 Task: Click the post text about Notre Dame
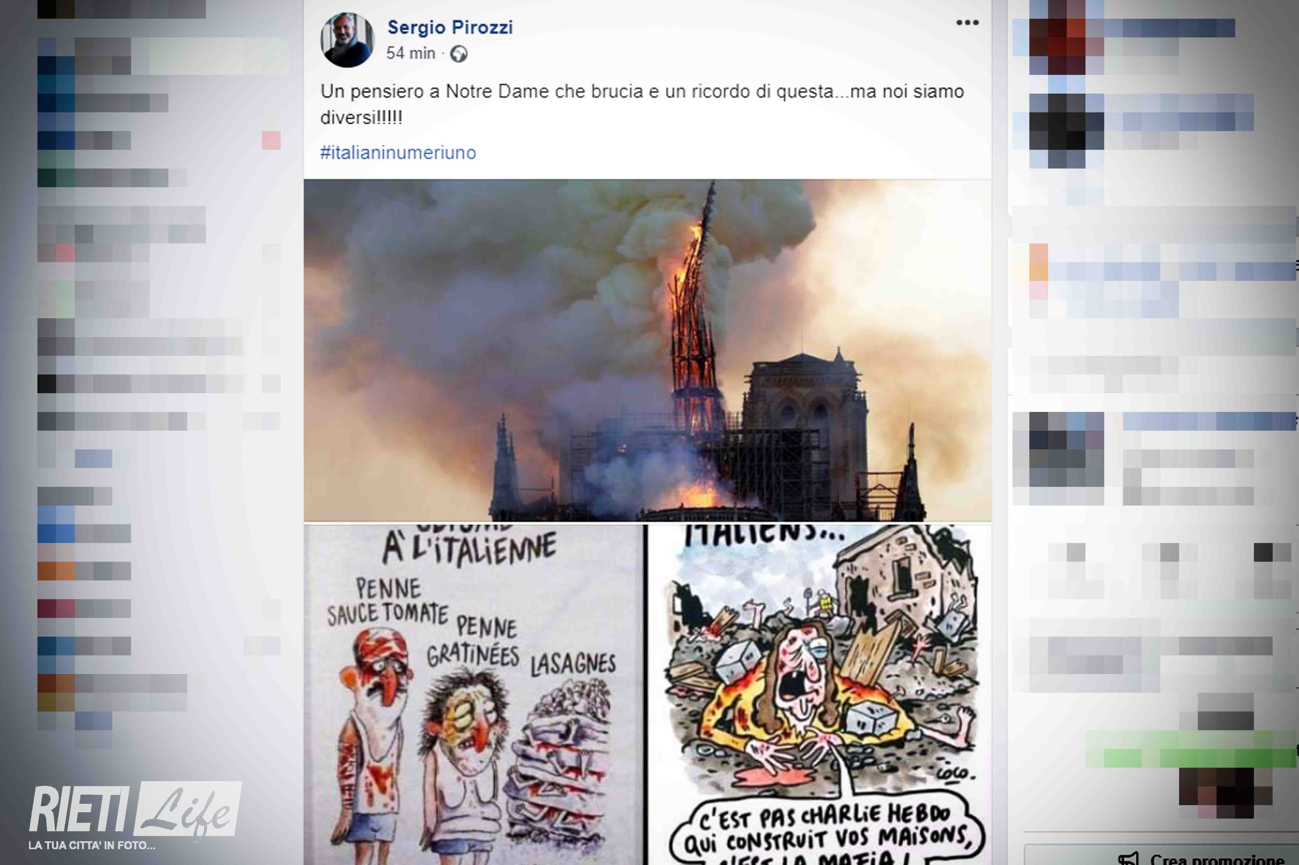642,104
